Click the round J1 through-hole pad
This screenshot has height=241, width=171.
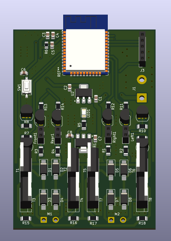[142, 80]
